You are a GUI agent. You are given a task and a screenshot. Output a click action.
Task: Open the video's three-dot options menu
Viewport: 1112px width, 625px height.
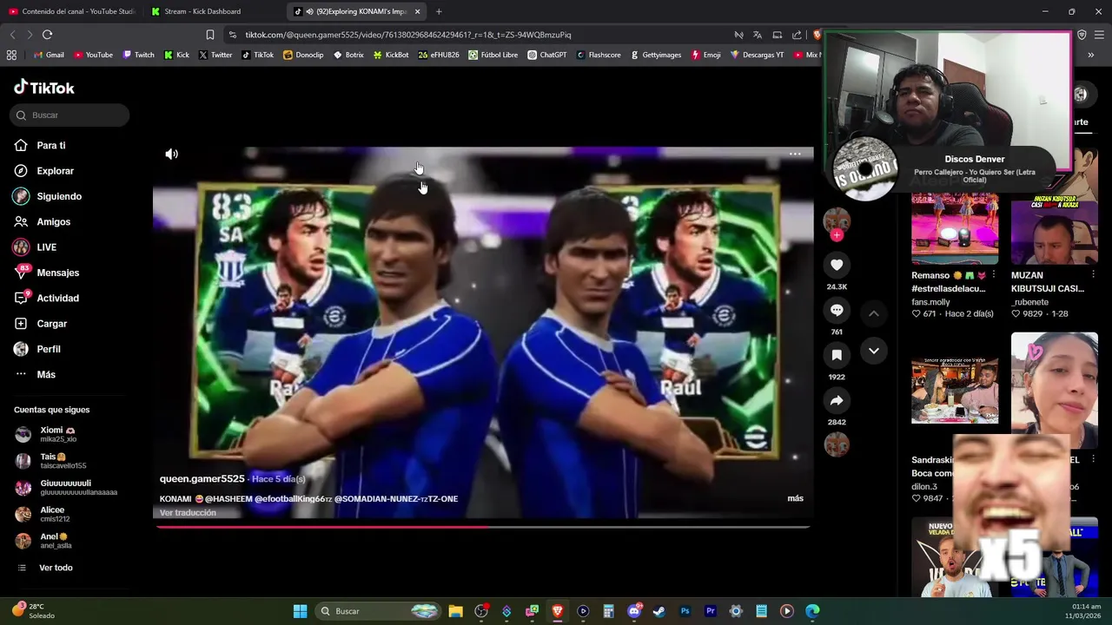point(795,155)
